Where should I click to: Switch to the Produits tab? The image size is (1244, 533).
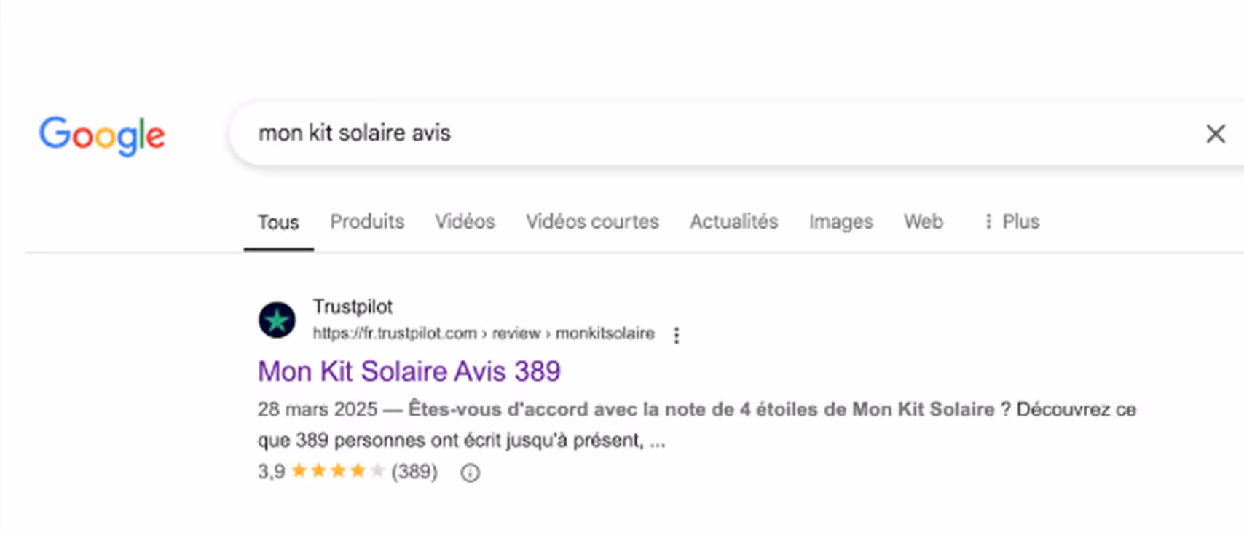367,221
